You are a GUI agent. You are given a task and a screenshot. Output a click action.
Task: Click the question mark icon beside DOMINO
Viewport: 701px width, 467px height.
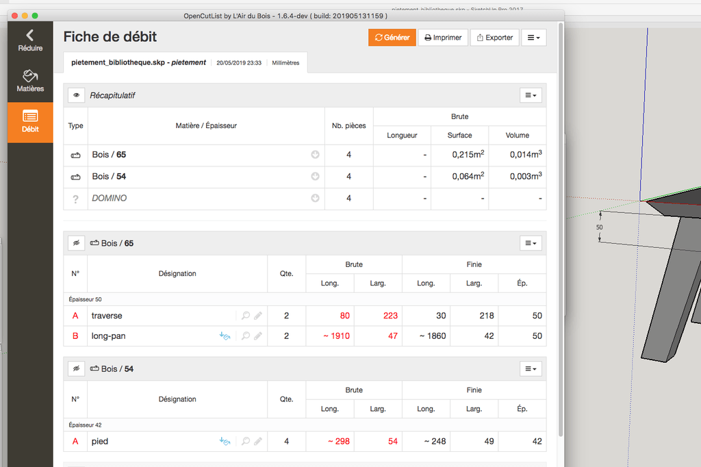coord(75,199)
